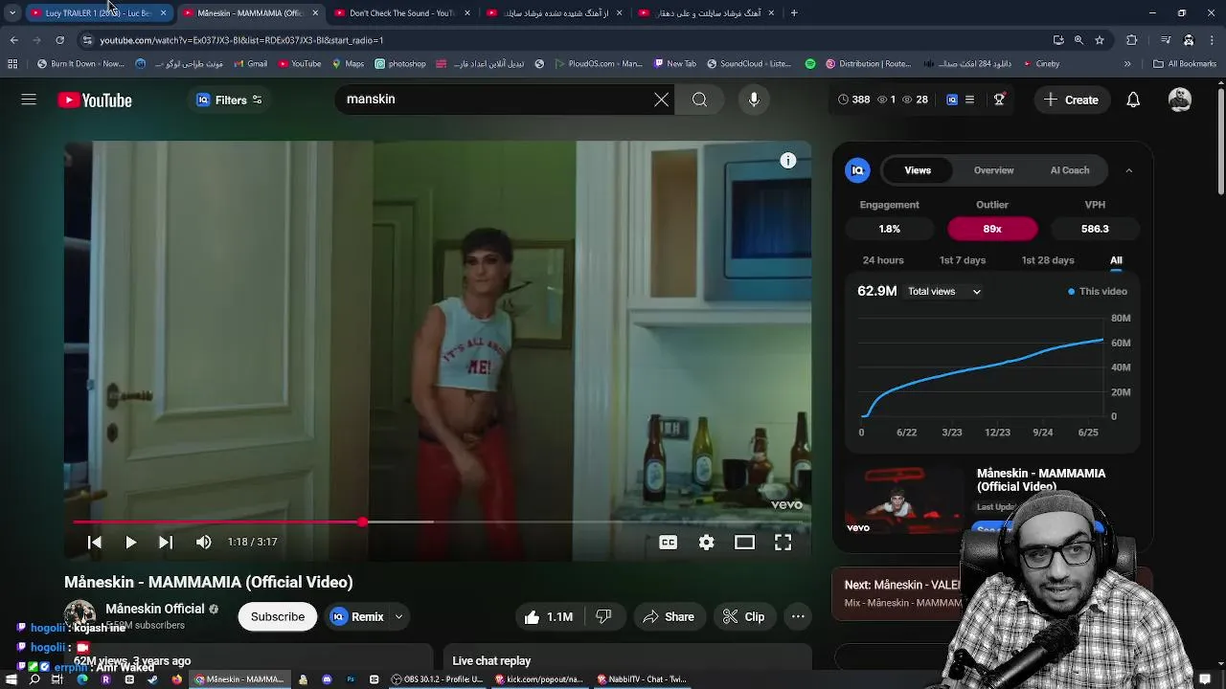Open the tab search dropdown arrow
This screenshot has height=689, width=1226.
(11, 13)
